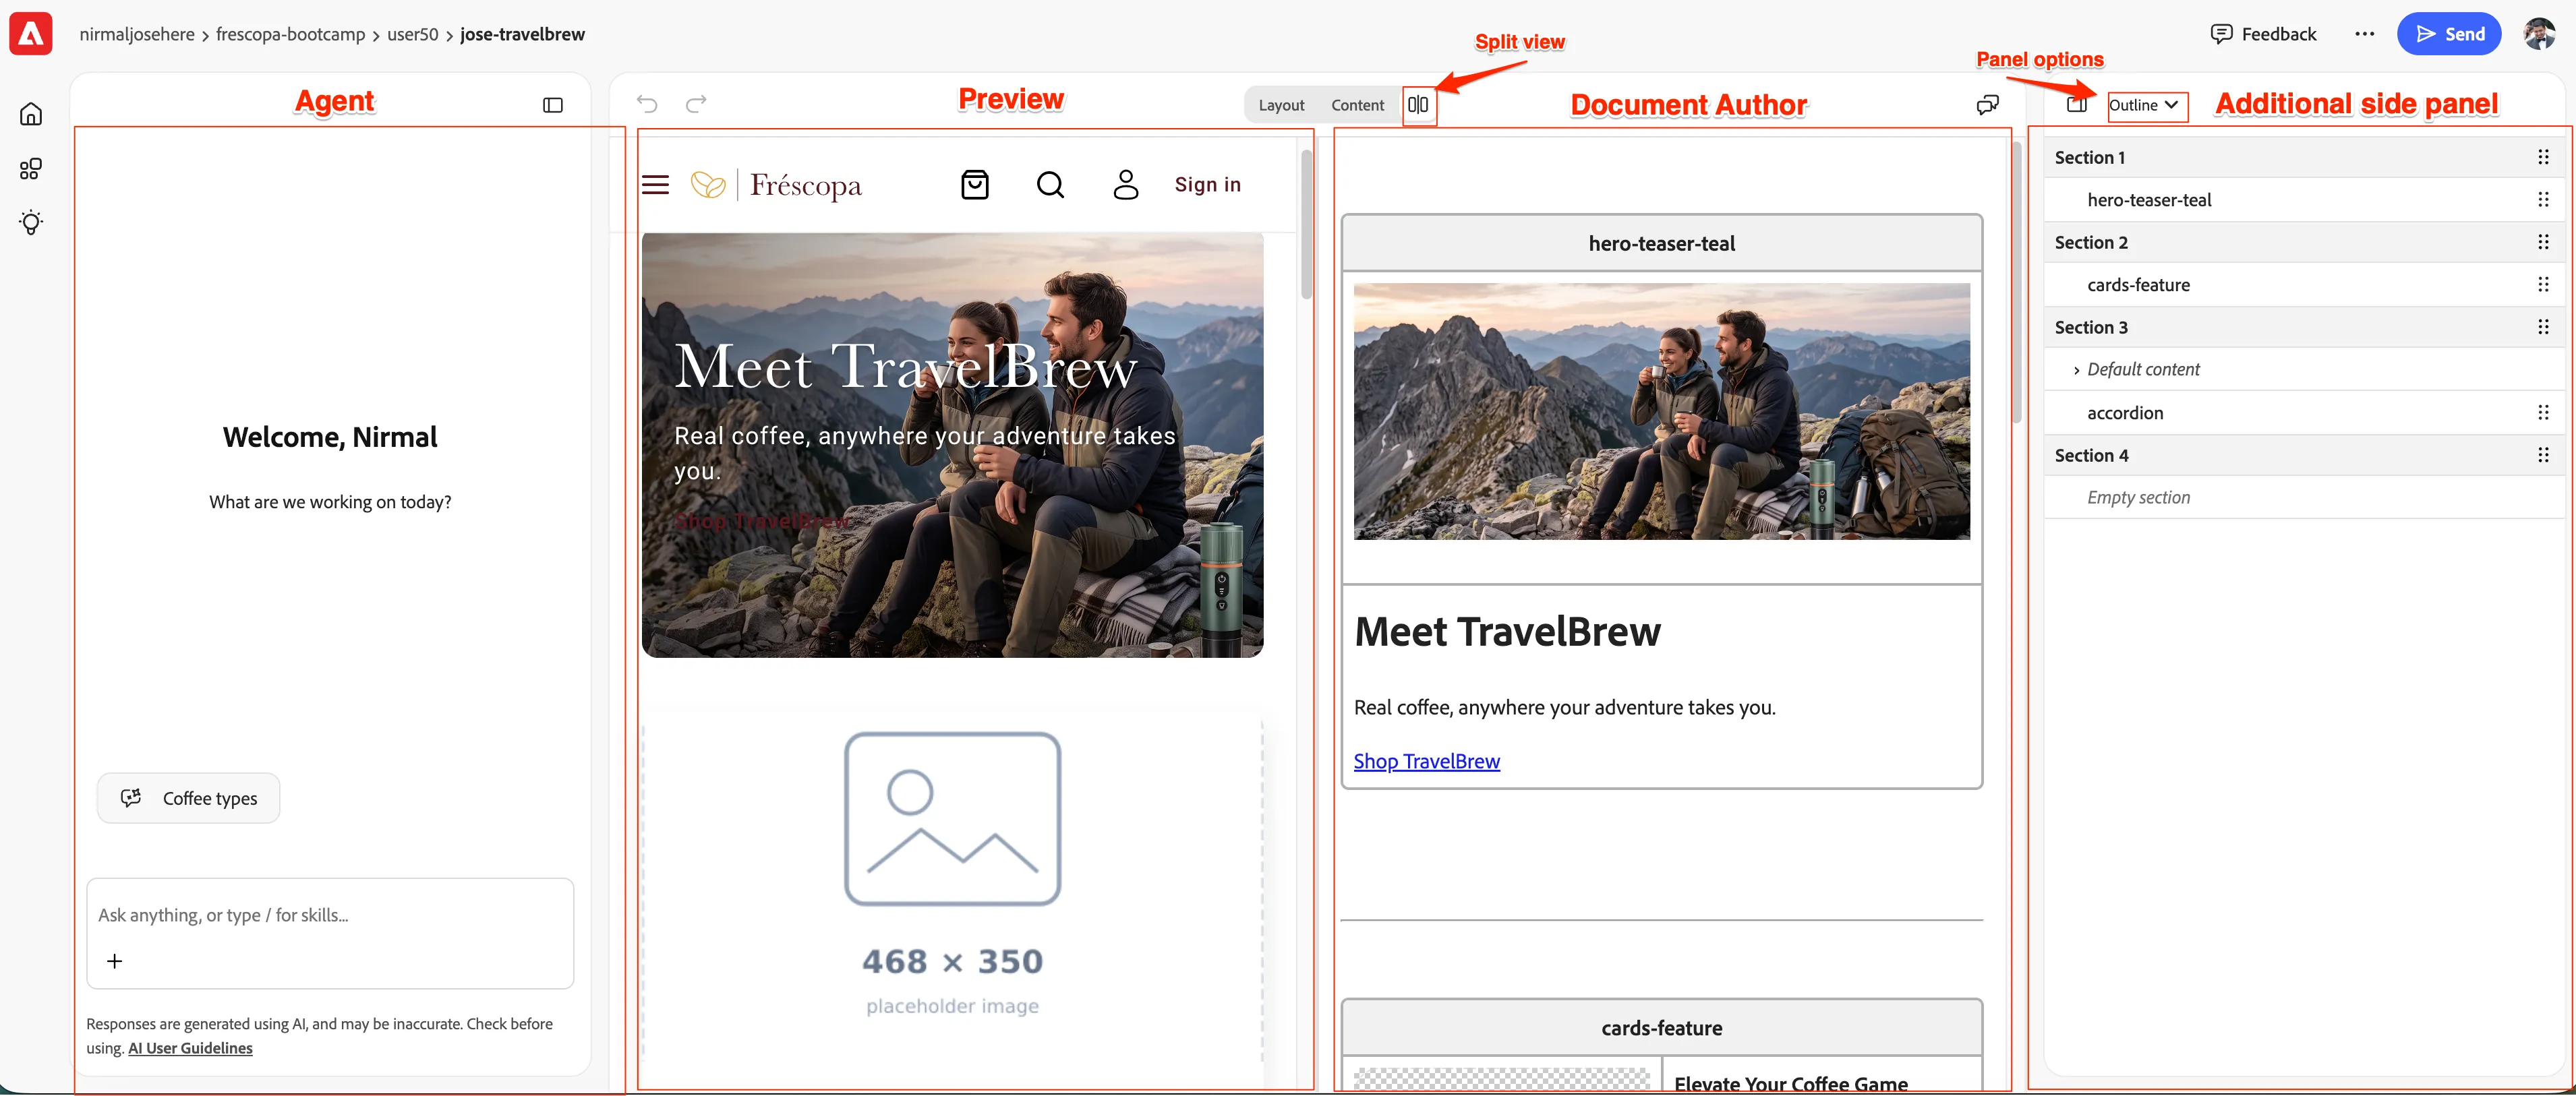
Task: Click the plus attach icon in prompt
Action: point(115,961)
